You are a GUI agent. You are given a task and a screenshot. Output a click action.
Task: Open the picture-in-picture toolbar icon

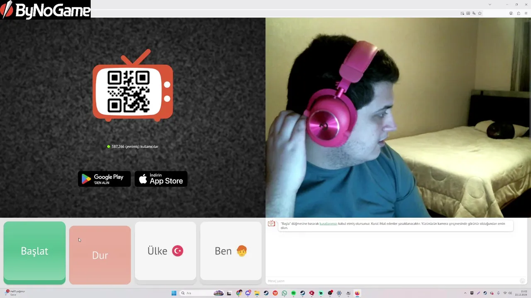coord(462,13)
